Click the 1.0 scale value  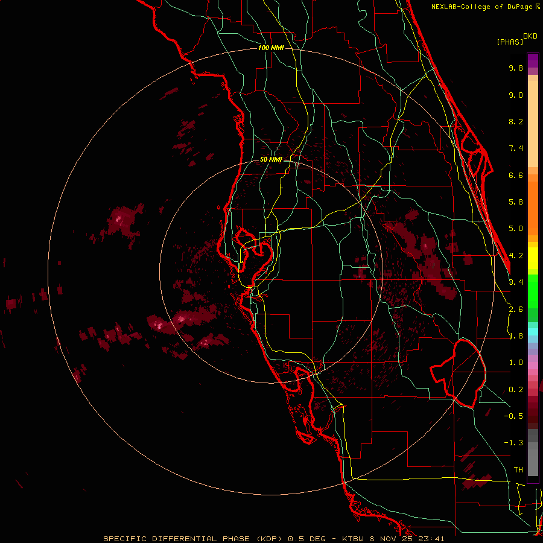click(516, 363)
